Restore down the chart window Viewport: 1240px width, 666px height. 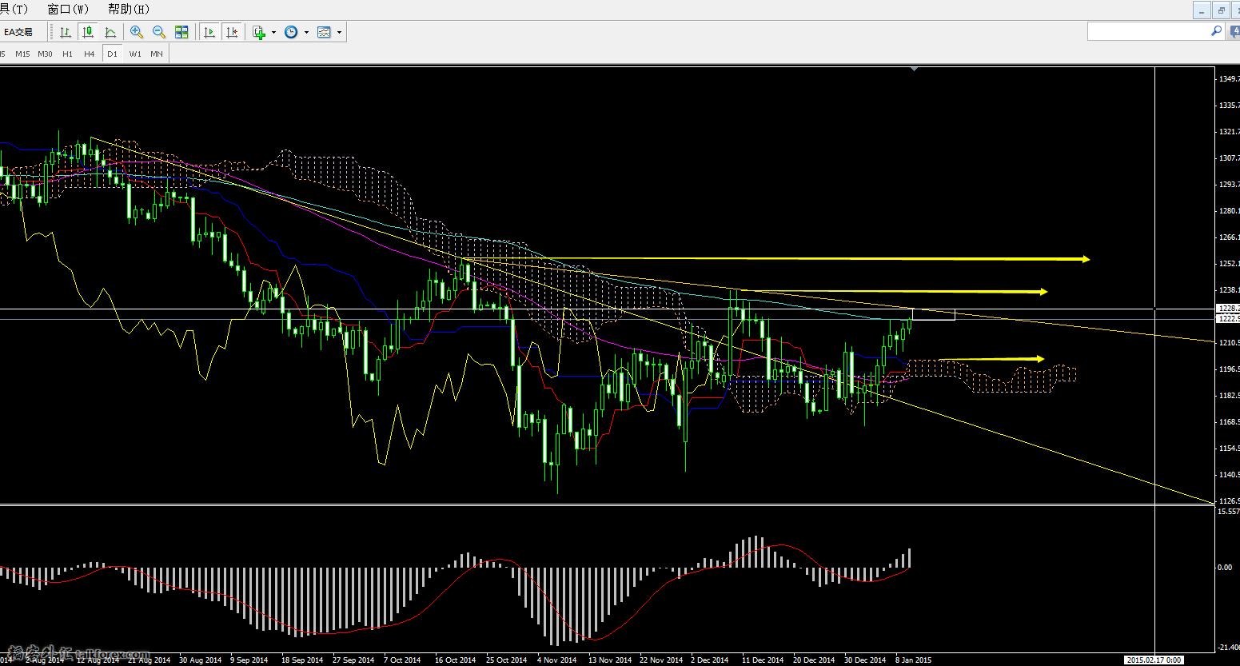(1221, 10)
